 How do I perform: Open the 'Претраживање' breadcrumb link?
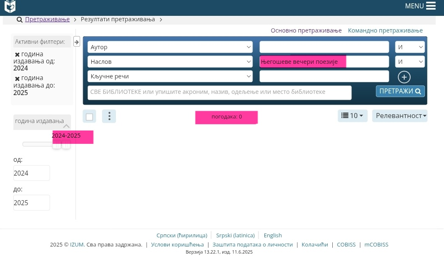click(47, 20)
